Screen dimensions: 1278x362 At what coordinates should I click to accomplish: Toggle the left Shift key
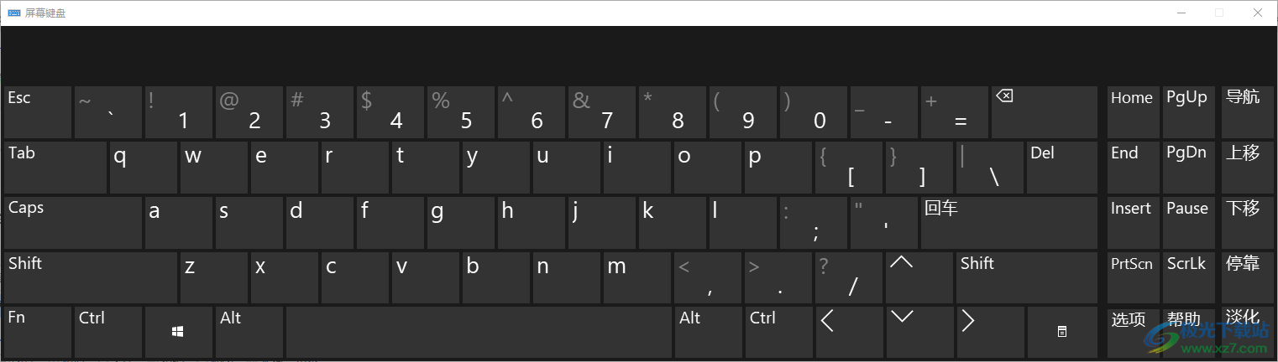tap(90, 277)
